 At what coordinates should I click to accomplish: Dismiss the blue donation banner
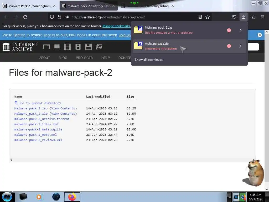pos(260,35)
